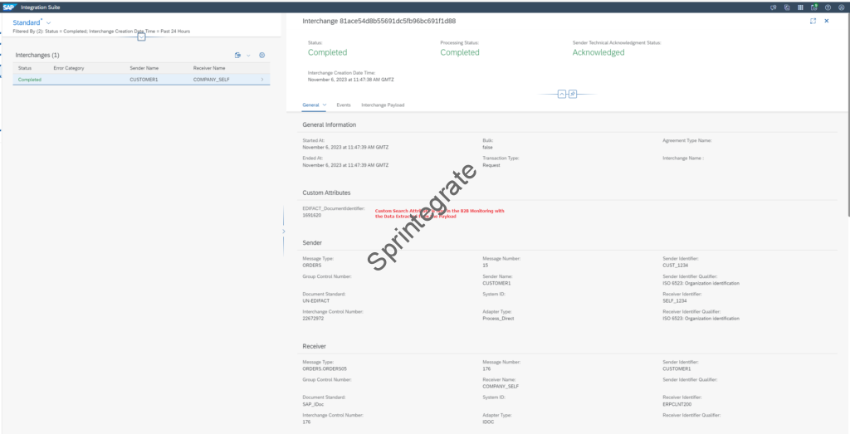Sort by the Sender Name column header

(144, 68)
